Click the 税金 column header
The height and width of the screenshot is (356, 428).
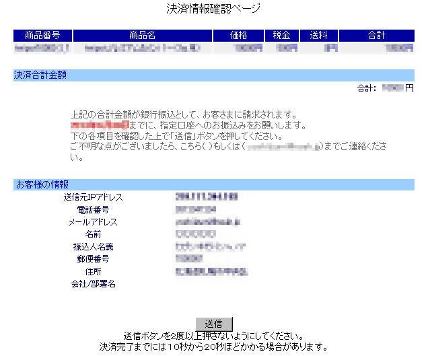tap(282, 36)
